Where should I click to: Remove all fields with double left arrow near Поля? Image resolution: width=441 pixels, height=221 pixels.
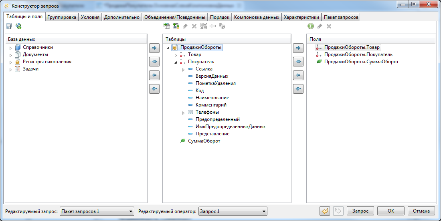point(298,89)
